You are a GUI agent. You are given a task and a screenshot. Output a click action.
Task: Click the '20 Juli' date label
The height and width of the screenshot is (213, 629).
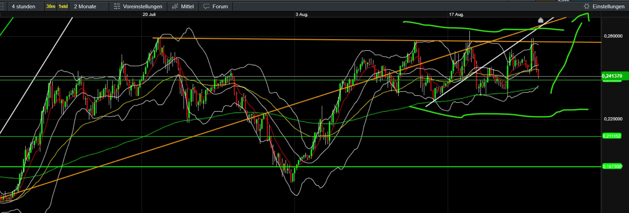(149, 14)
